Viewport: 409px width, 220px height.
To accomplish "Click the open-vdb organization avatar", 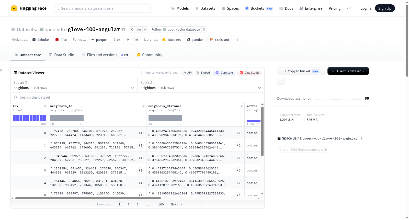I will click(42, 29).
